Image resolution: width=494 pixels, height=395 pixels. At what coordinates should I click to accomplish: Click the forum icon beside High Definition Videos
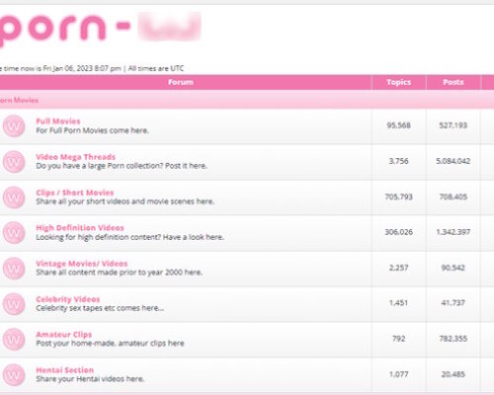[14, 233]
